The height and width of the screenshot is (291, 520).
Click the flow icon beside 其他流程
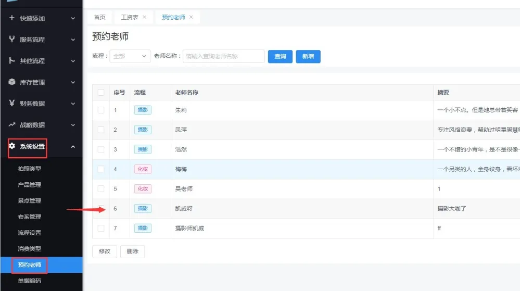(12, 61)
